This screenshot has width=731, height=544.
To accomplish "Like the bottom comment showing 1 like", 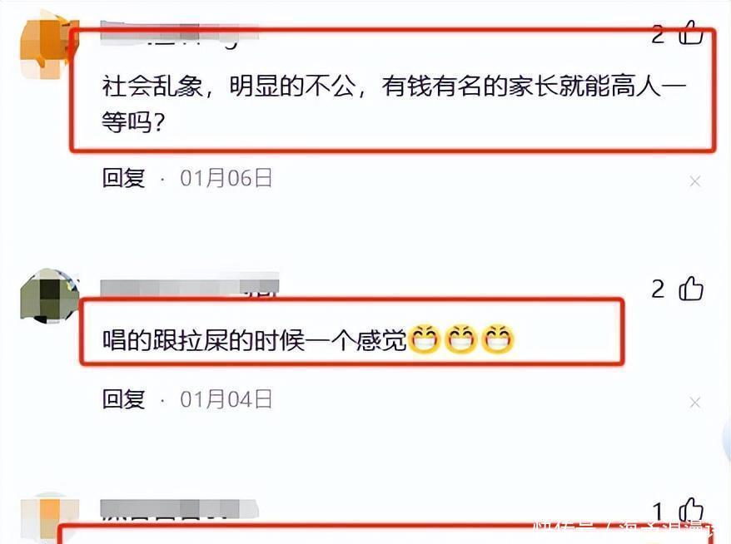I will tap(691, 509).
